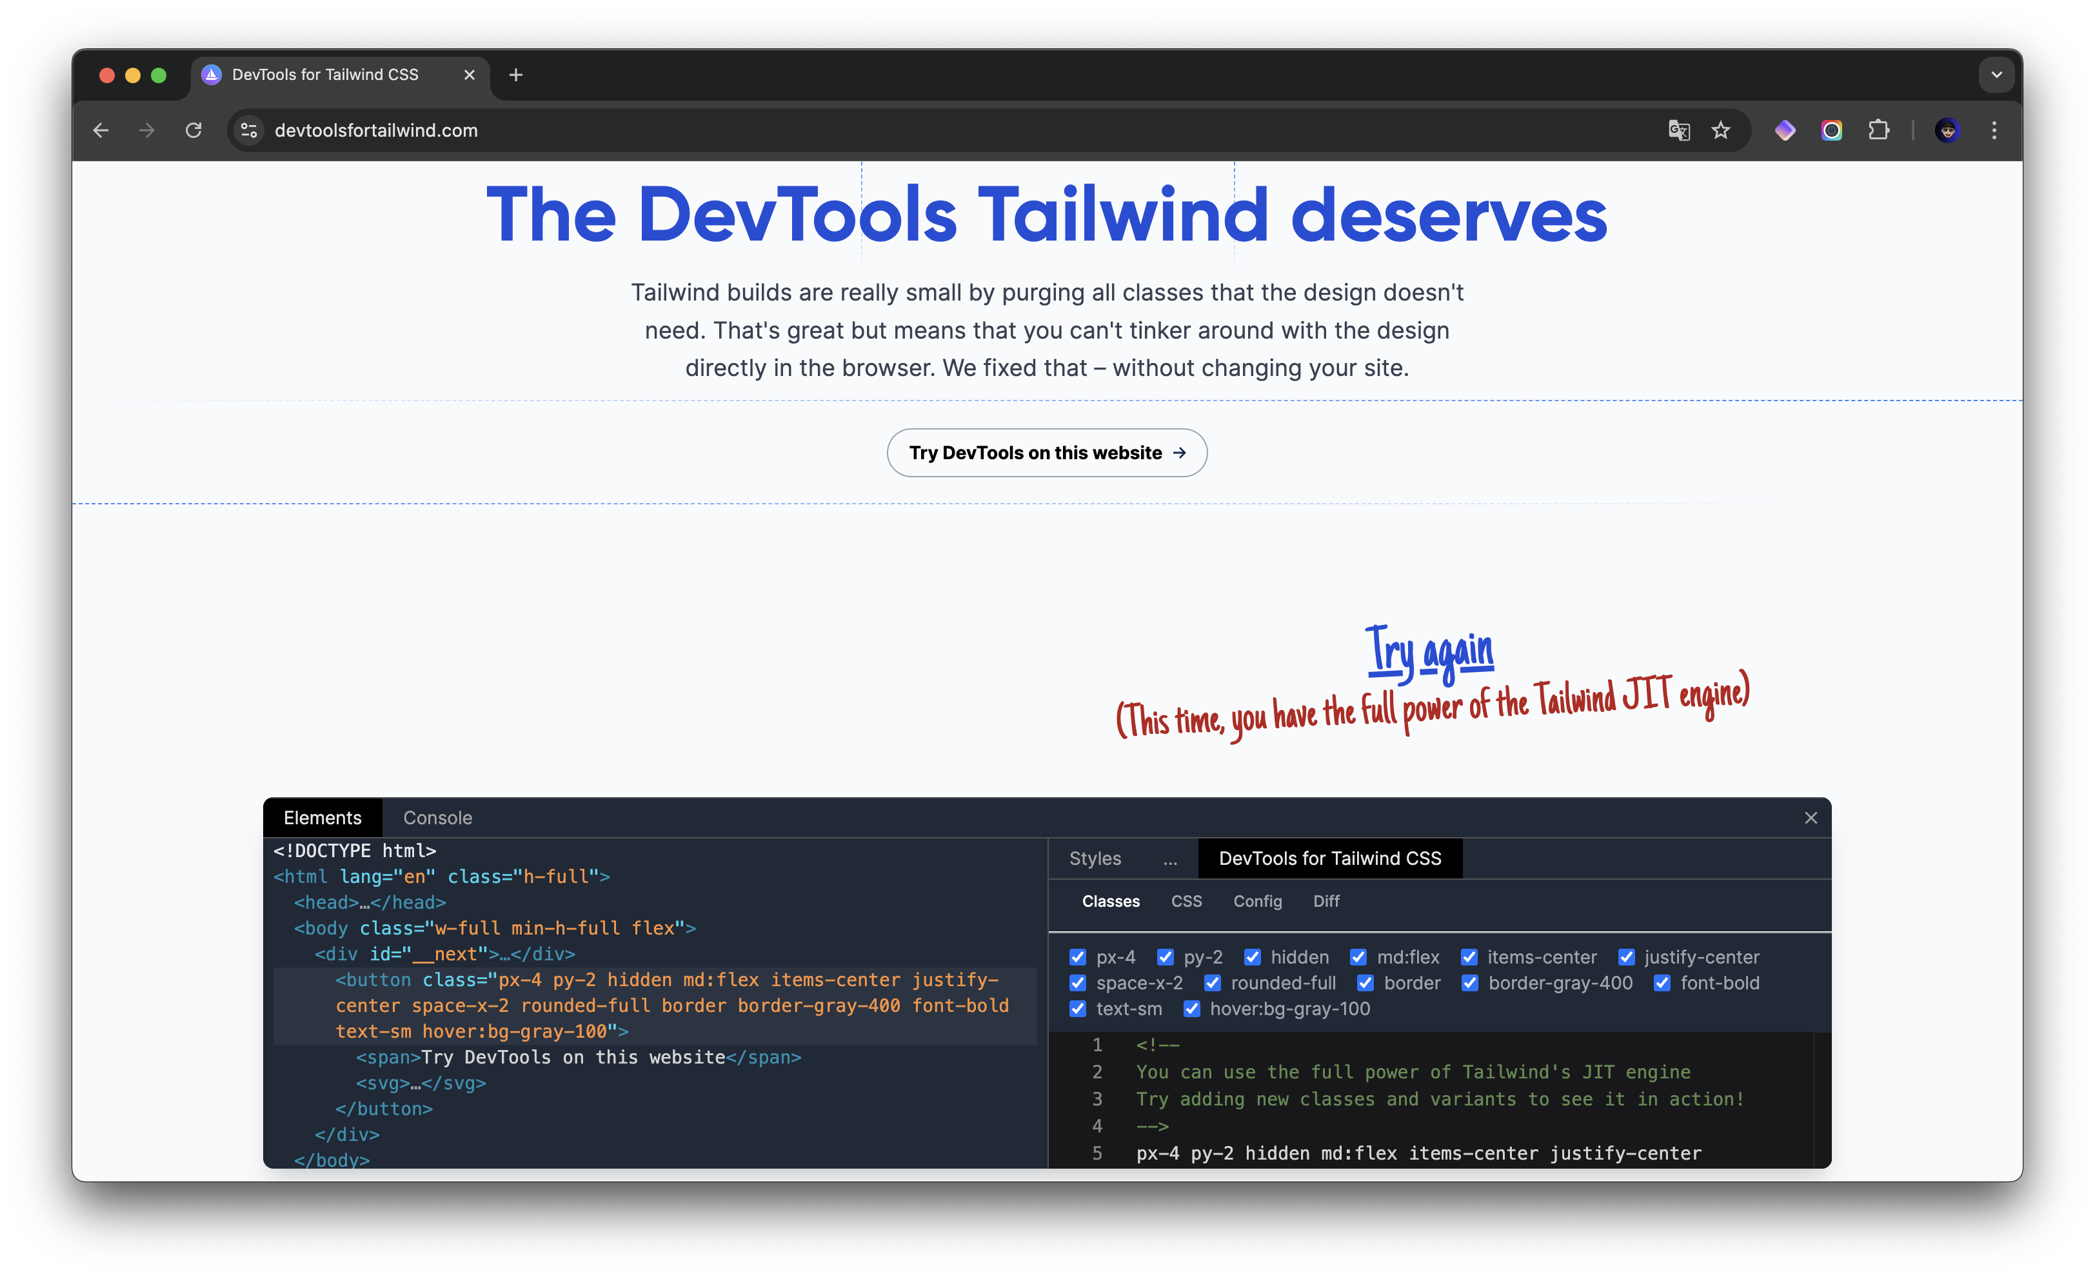Expand the head element node
This screenshot has width=2095, height=1277.
point(370,902)
